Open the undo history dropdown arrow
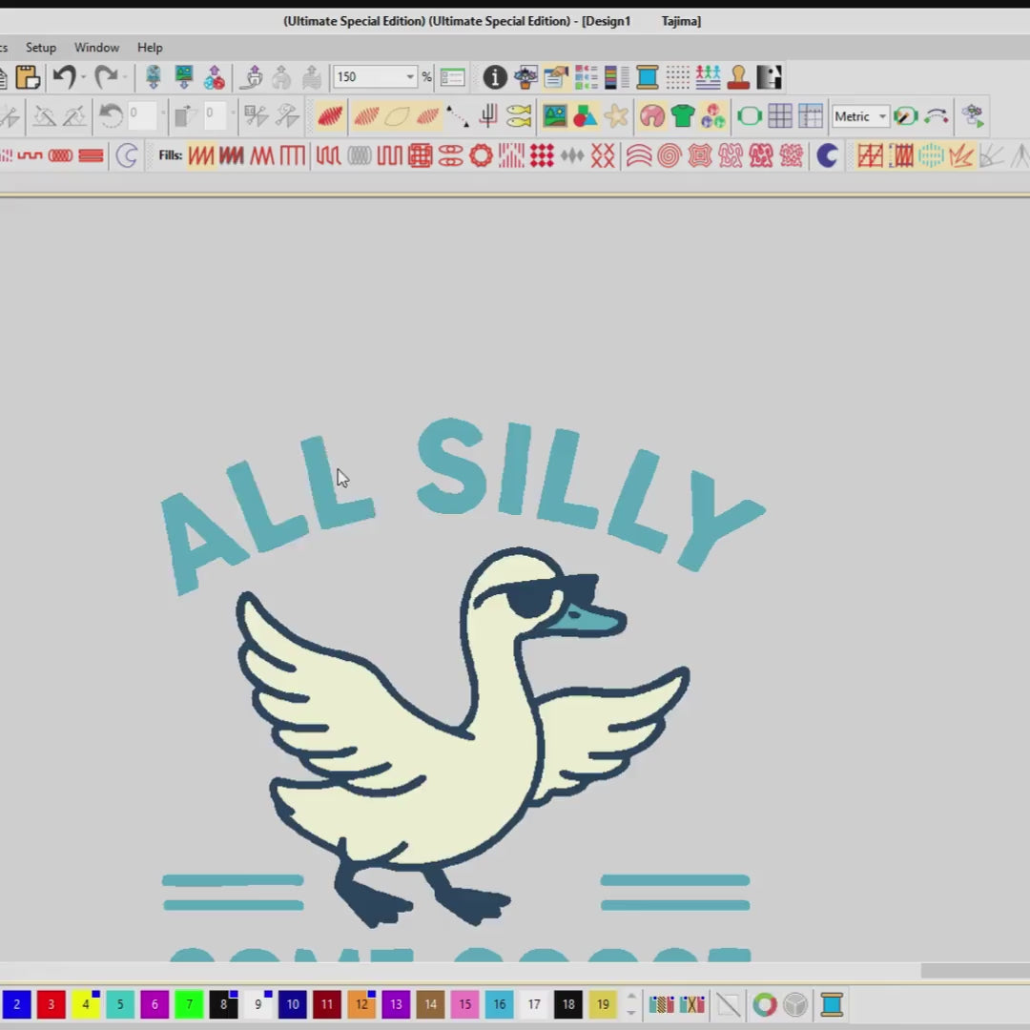Screen dimensions: 1030x1030 (84, 77)
